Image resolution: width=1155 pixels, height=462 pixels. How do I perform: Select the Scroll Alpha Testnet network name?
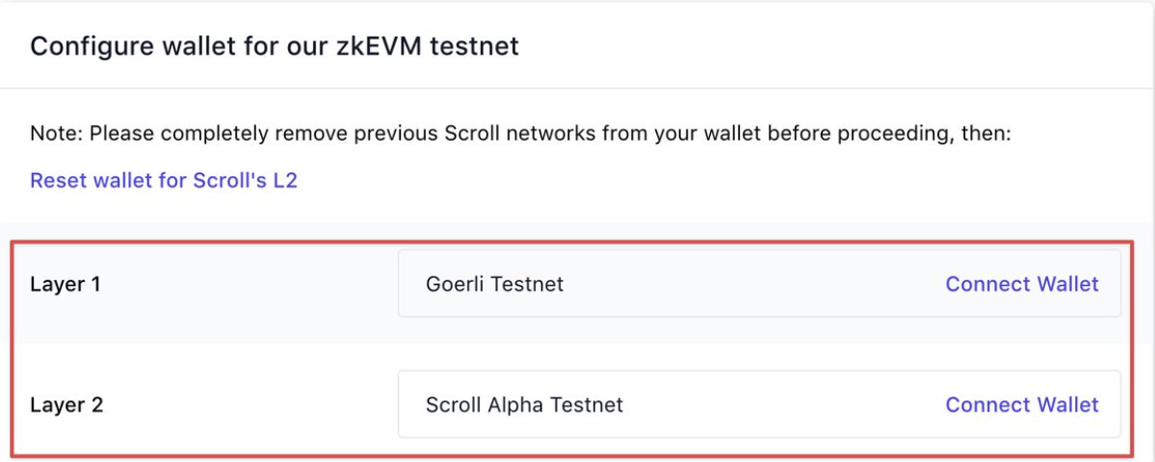(524, 404)
